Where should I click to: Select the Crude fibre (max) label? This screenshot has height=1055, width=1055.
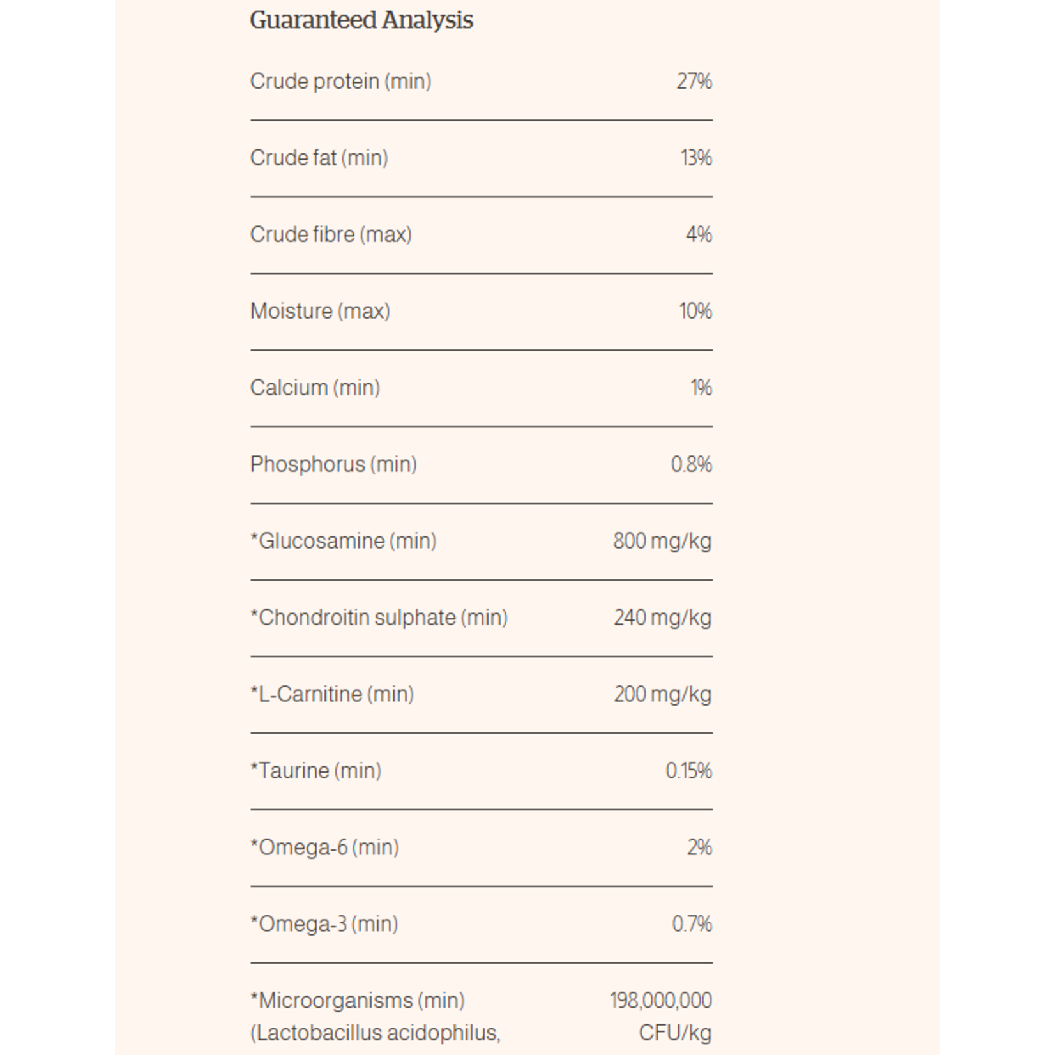click(331, 235)
